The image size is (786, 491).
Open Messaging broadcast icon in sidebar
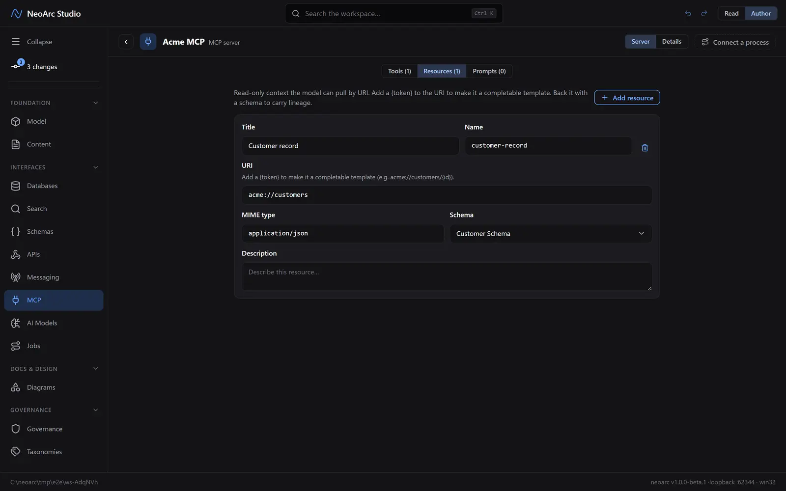[16, 277]
